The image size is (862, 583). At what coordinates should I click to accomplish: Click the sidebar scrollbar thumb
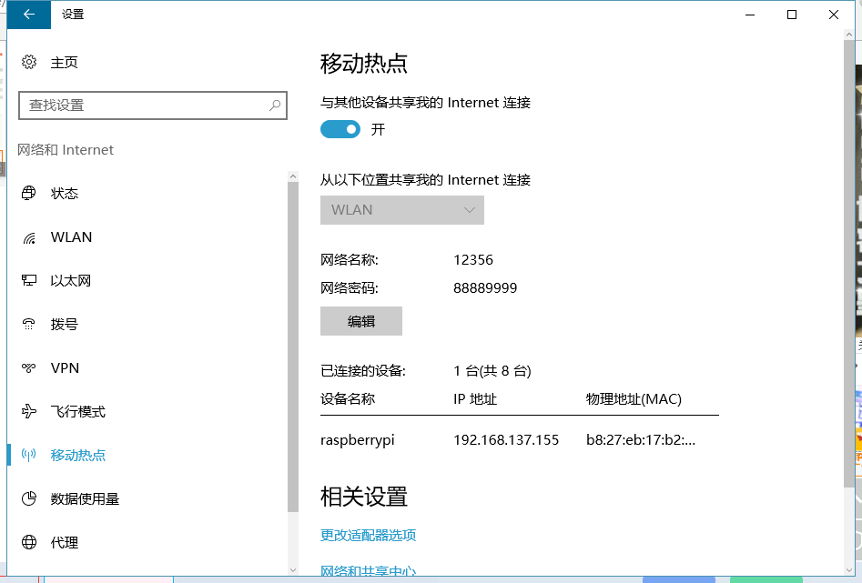coord(292,347)
